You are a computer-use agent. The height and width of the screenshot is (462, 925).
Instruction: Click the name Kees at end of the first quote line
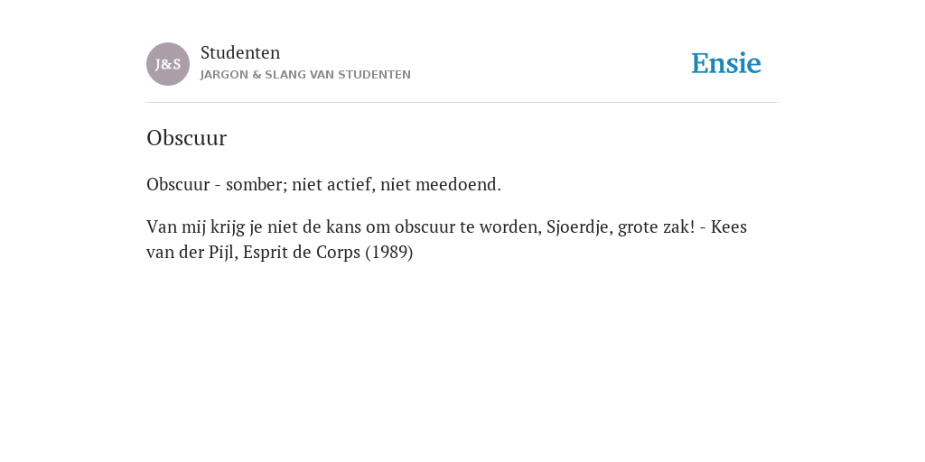click(x=729, y=226)
